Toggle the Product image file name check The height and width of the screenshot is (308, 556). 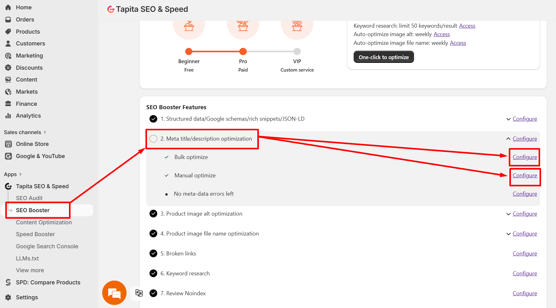(153, 234)
